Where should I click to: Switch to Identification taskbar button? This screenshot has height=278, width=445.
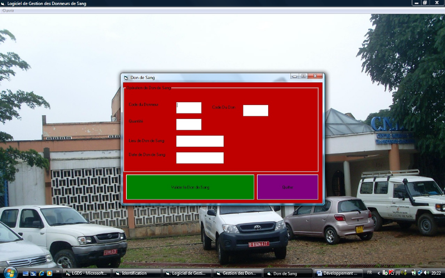click(x=136, y=274)
